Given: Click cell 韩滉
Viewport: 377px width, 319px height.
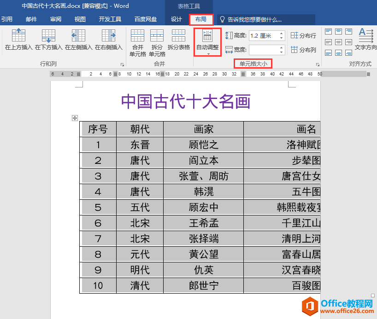Looking at the screenshot, I should (x=204, y=191).
